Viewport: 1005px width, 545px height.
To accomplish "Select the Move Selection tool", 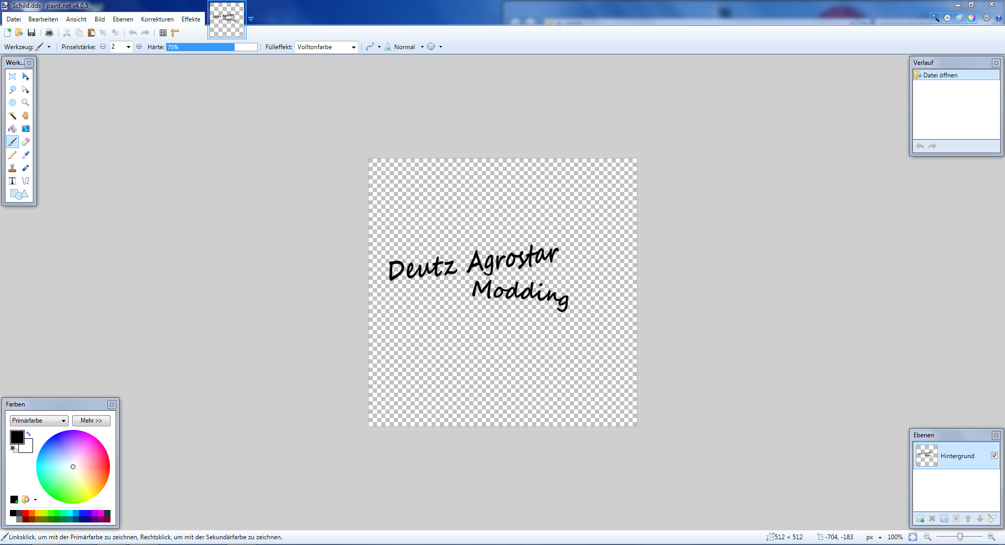I will (26, 89).
